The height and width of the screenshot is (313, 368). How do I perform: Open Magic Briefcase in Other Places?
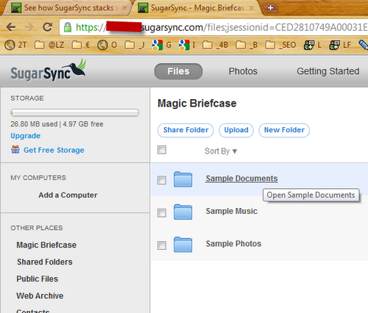click(x=46, y=245)
